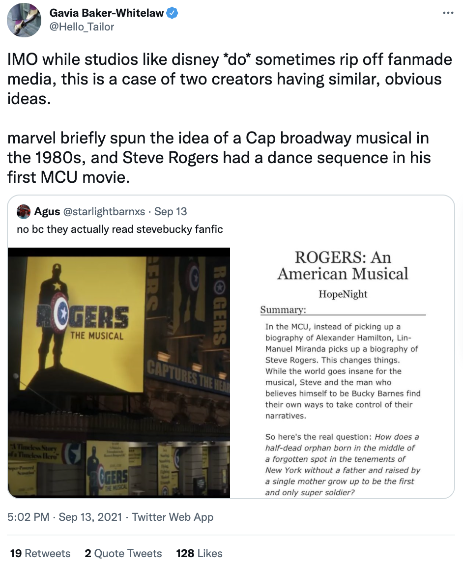
Task: Open Gavia Baker-Whitelaw's profile picture
Action: coord(24,20)
